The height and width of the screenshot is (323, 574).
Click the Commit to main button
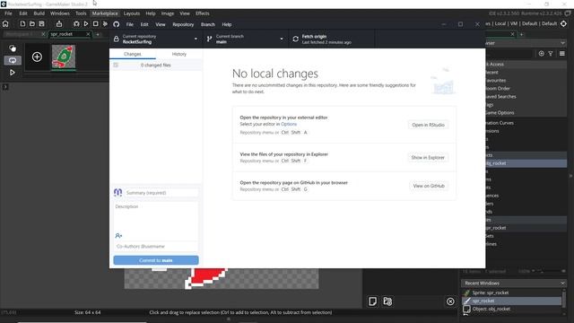point(156,260)
